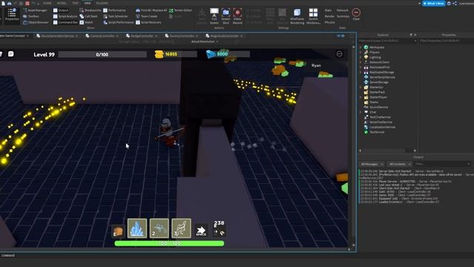Click the in-game menu icon near Level 99

click(11, 54)
